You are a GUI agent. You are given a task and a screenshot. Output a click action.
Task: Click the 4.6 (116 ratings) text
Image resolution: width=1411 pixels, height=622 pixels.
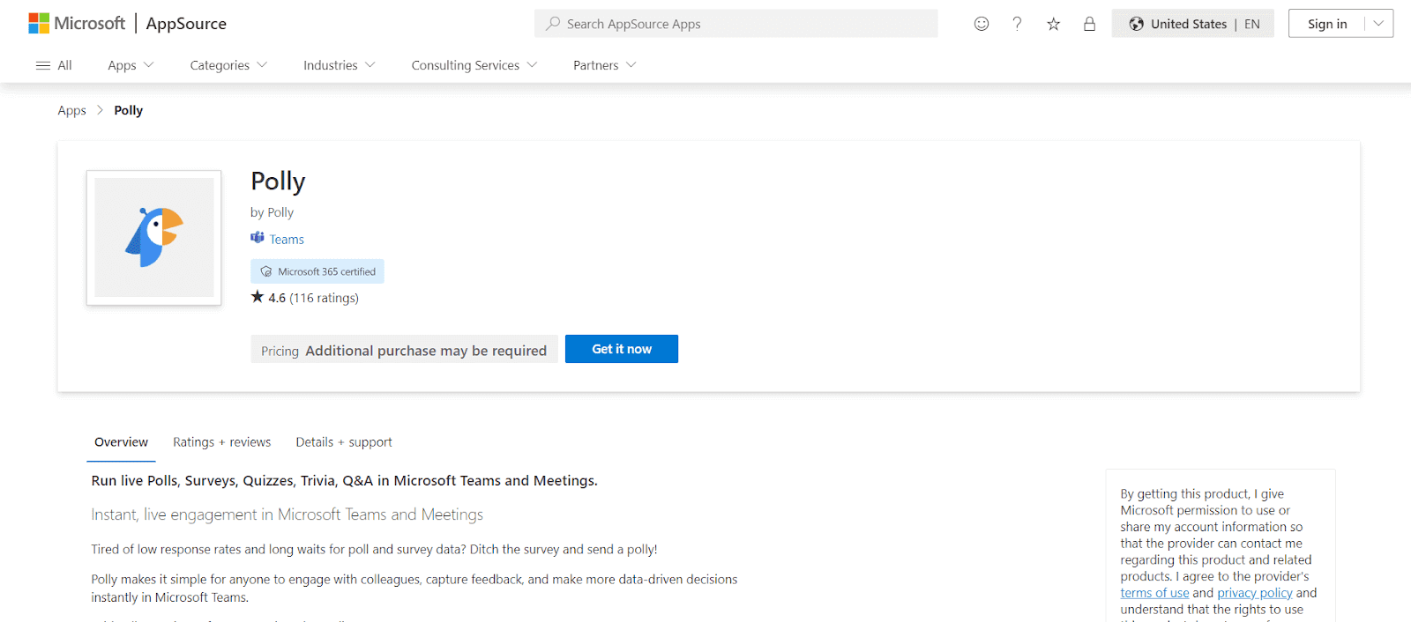click(313, 298)
